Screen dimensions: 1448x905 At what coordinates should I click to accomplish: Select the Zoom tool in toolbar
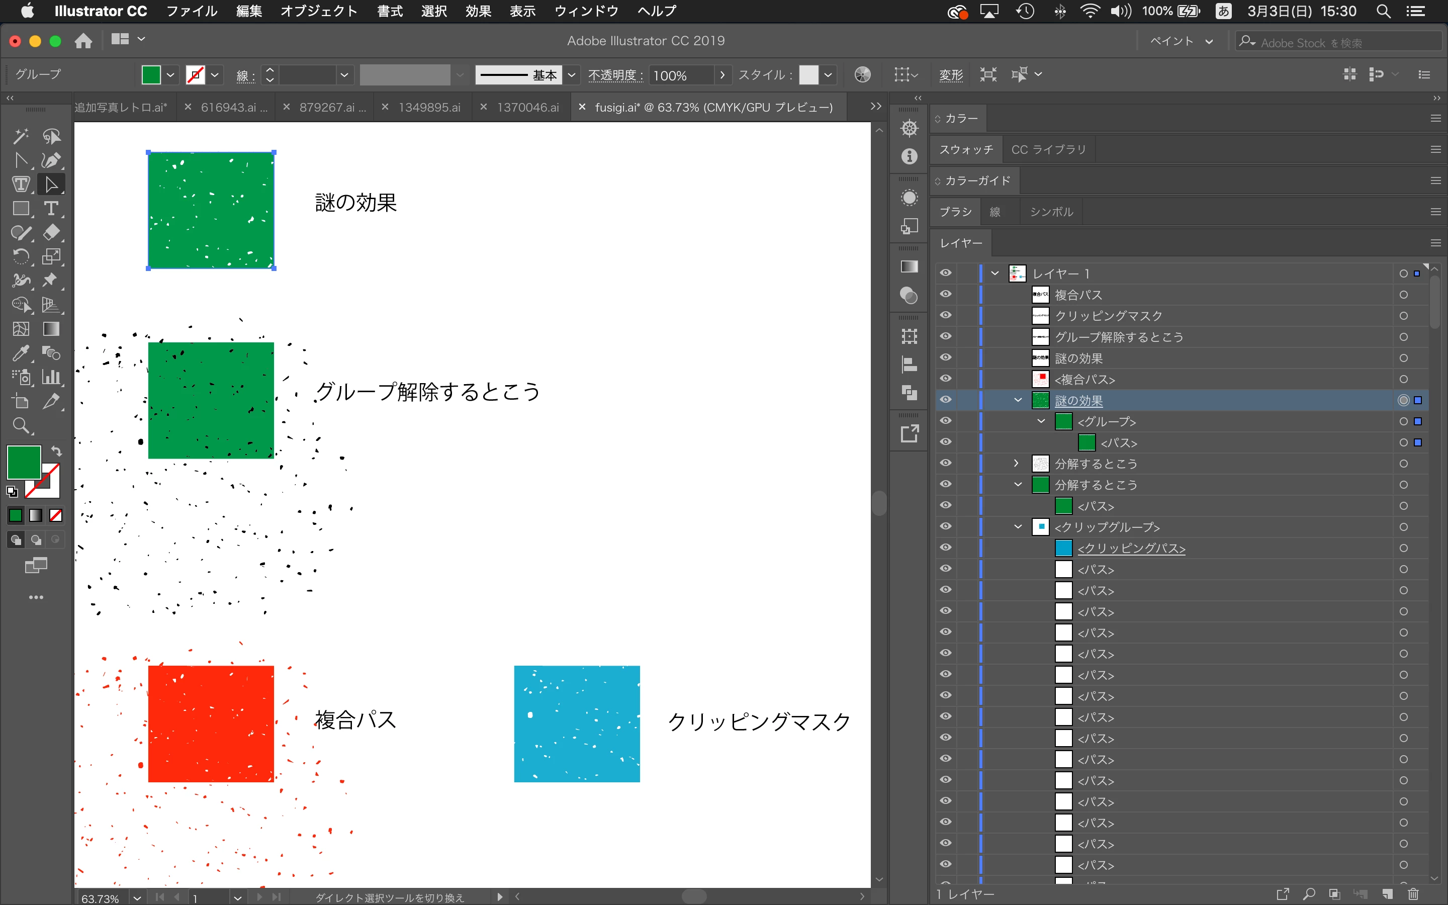[20, 425]
